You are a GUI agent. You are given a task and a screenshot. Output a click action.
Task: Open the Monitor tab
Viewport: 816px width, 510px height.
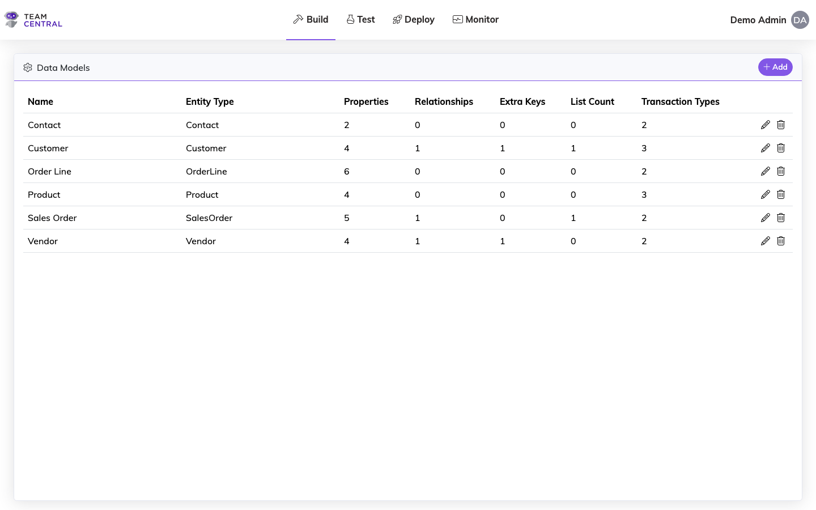(475, 19)
